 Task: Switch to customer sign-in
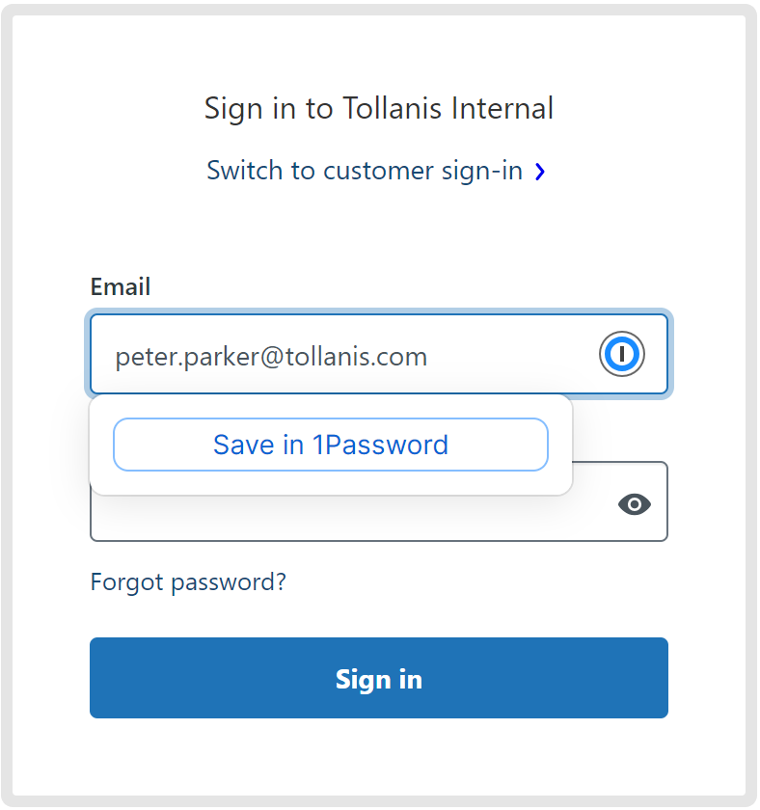tap(365, 172)
